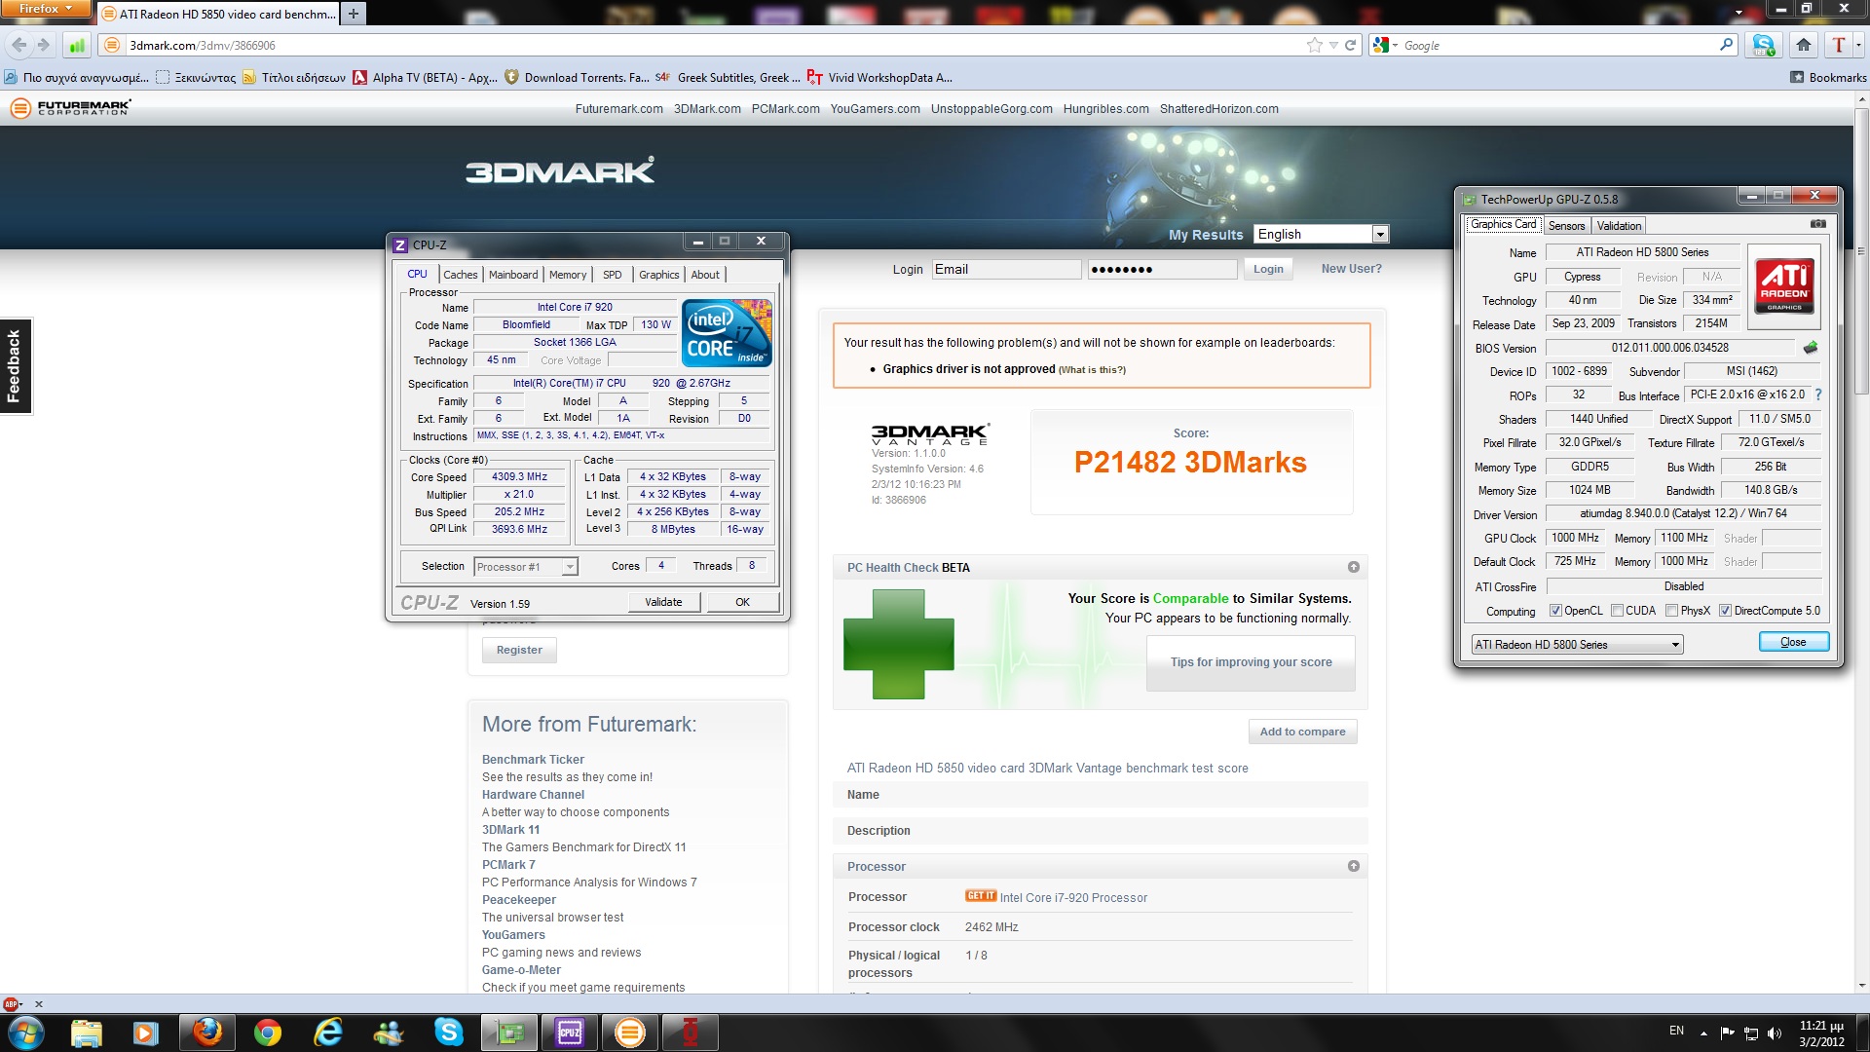The width and height of the screenshot is (1870, 1052).
Task: Toggle the CUDA checkbox in GPU-Z
Action: (x=1617, y=611)
